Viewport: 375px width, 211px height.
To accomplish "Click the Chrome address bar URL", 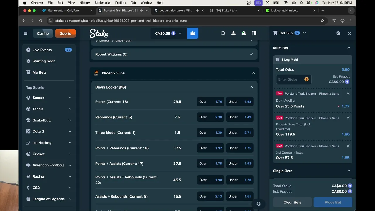I will click(x=121, y=21).
